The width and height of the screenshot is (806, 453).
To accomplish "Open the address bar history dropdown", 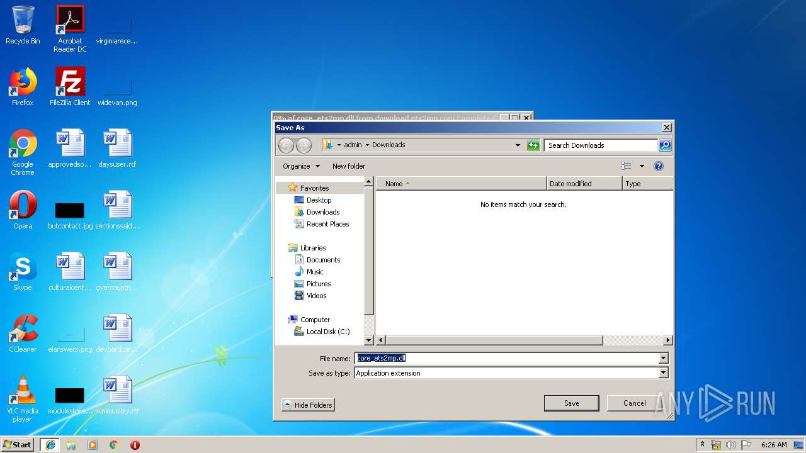I will tap(518, 145).
